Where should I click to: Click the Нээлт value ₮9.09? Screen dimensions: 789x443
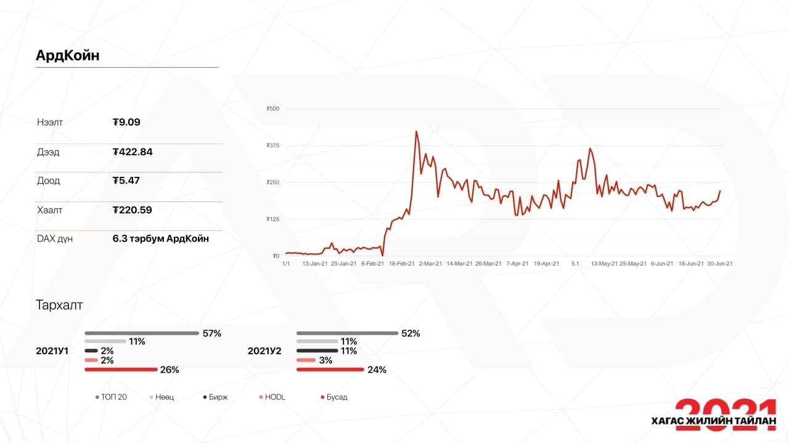point(126,122)
